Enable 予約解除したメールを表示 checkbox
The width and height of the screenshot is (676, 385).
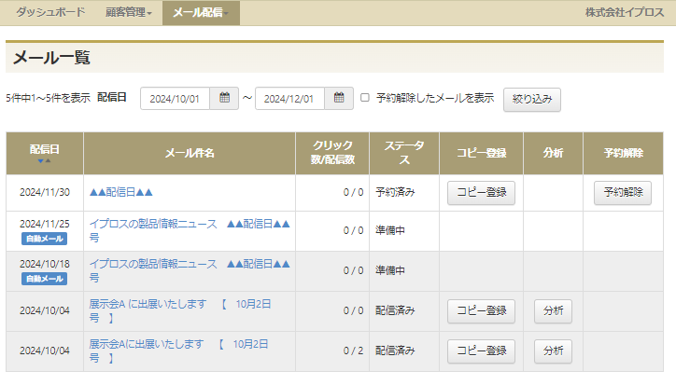click(365, 98)
